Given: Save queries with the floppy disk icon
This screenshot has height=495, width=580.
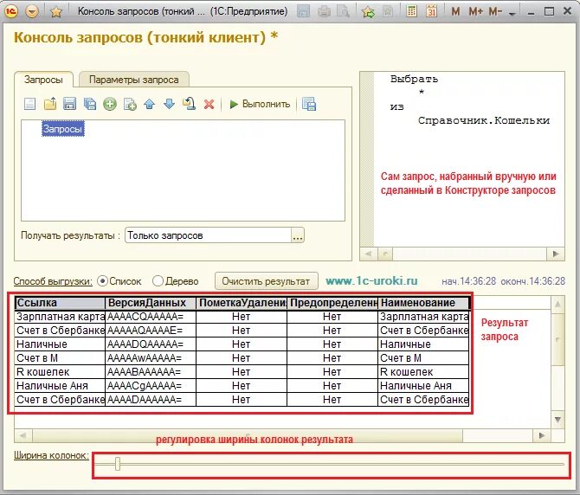Looking at the screenshot, I should pos(69,104).
